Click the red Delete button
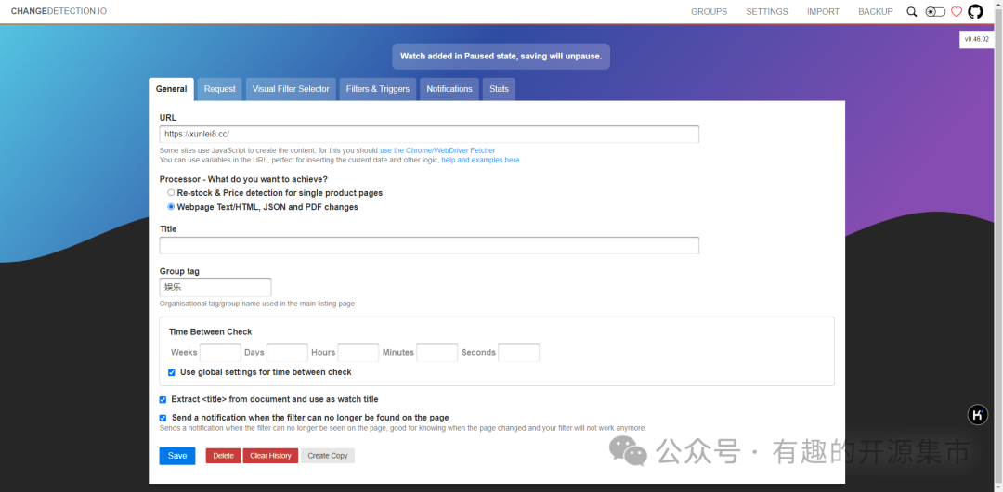Viewport: 1003px width, 492px height. coord(223,456)
